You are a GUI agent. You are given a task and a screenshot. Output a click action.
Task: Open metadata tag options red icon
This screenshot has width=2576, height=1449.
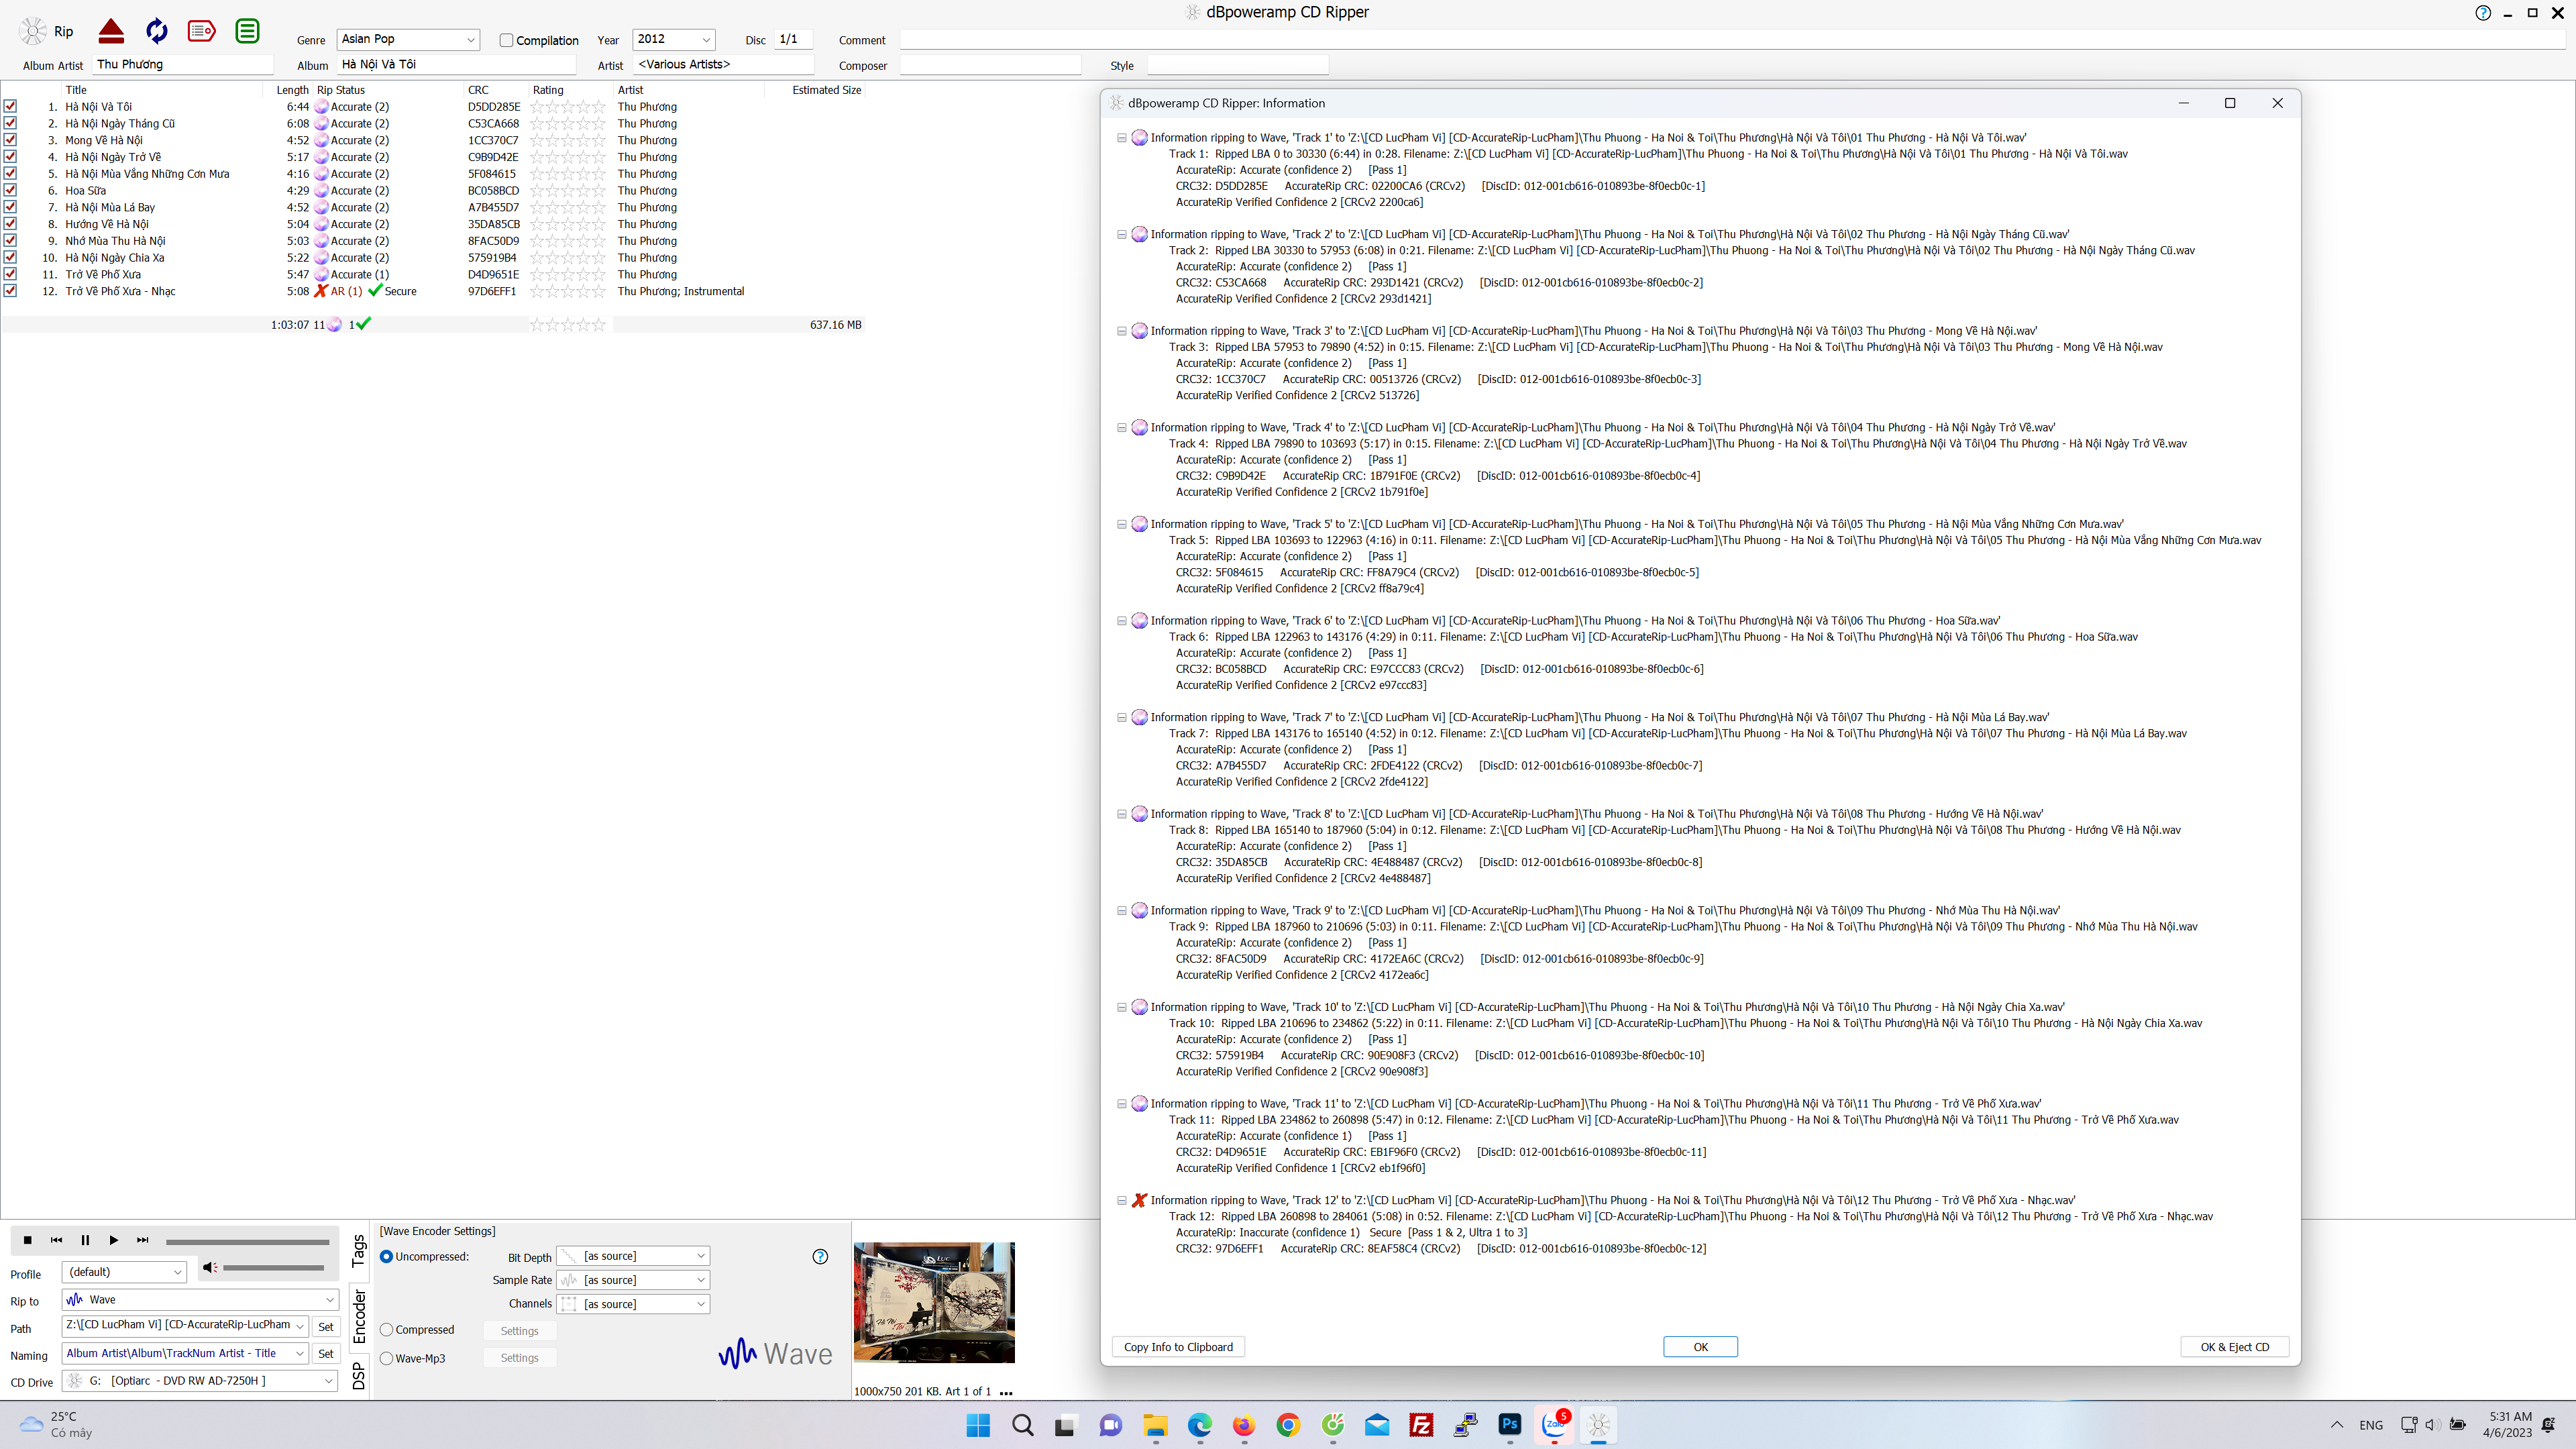202,31
